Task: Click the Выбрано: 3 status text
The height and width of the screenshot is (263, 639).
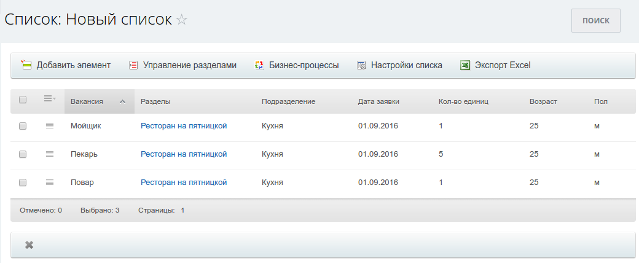Action: pyautogui.click(x=100, y=210)
